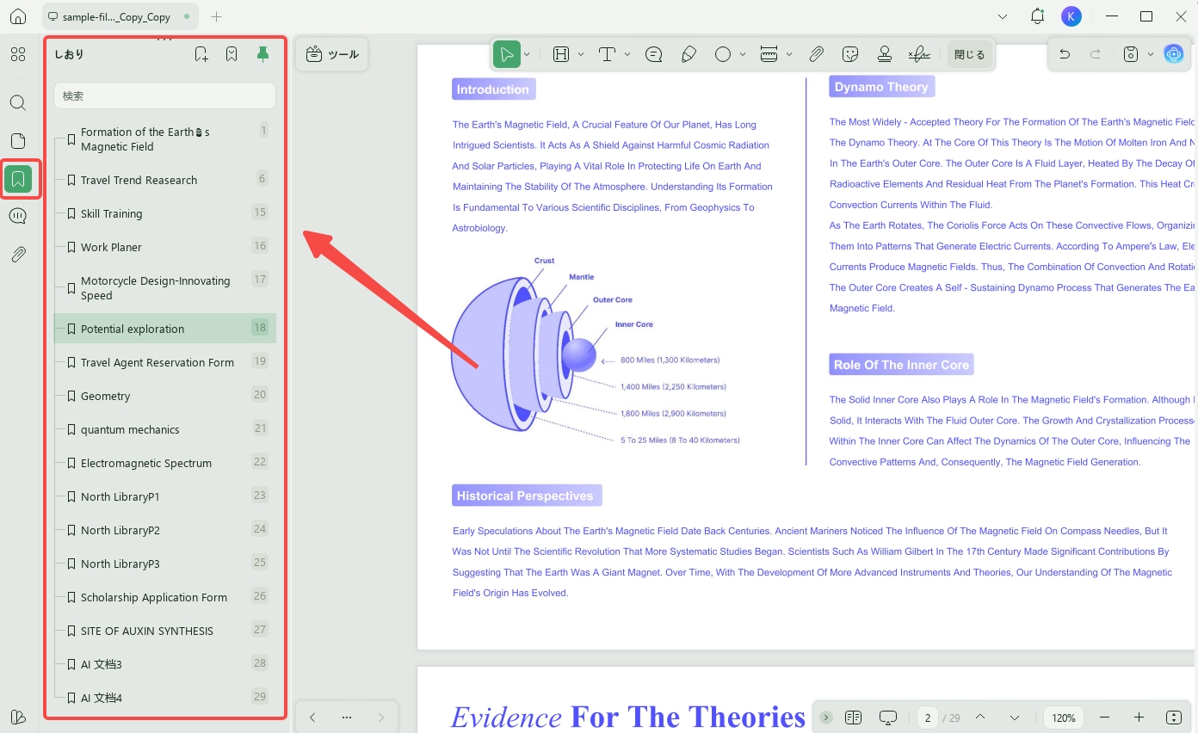The height and width of the screenshot is (733, 1198).
Task: Open the search panel in left sidebar
Action: (x=18, y=103)
